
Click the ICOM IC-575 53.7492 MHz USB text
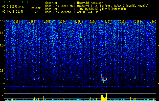point(102,9)
